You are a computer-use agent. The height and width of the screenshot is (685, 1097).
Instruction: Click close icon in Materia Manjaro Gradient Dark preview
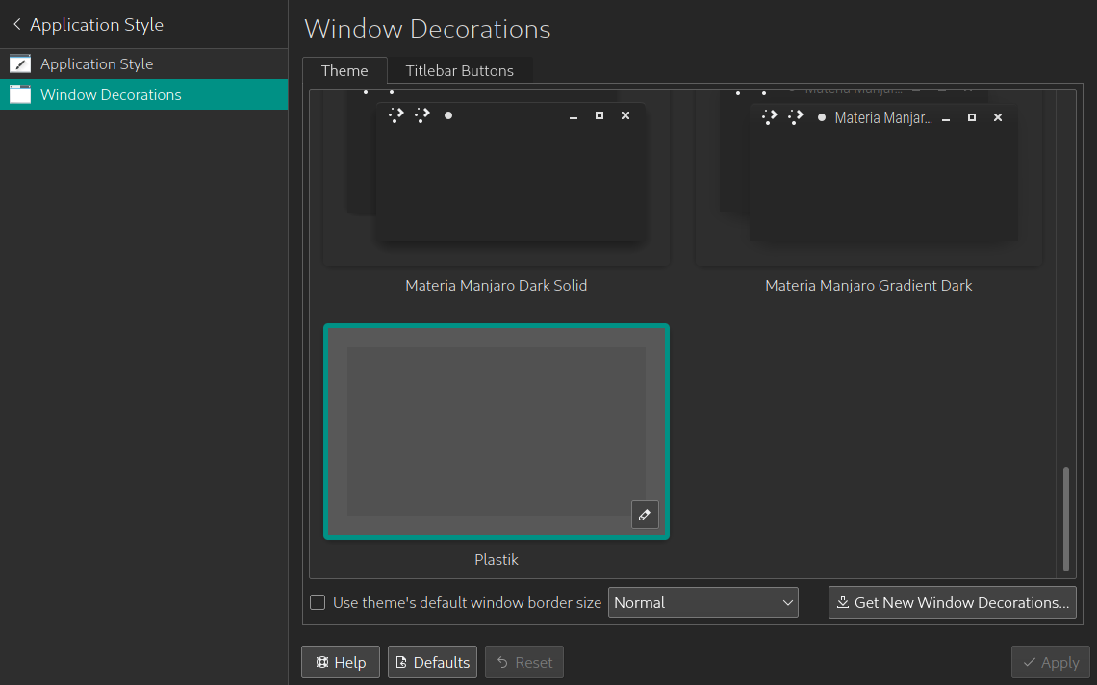[998, 117]
